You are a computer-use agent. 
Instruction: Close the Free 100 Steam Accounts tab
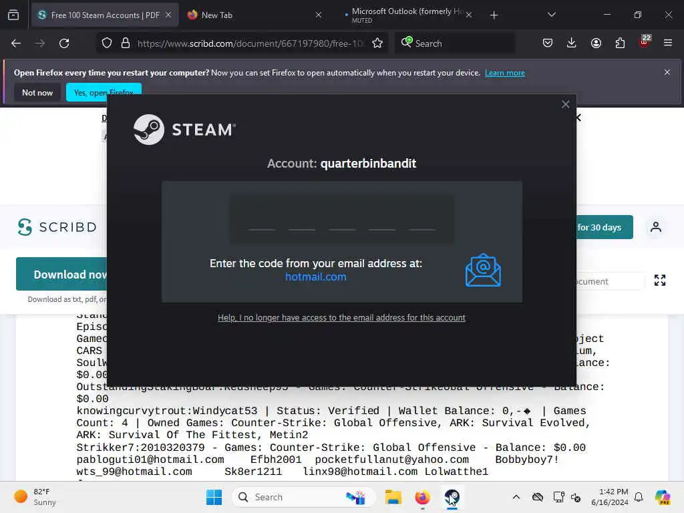coord(168,15)
